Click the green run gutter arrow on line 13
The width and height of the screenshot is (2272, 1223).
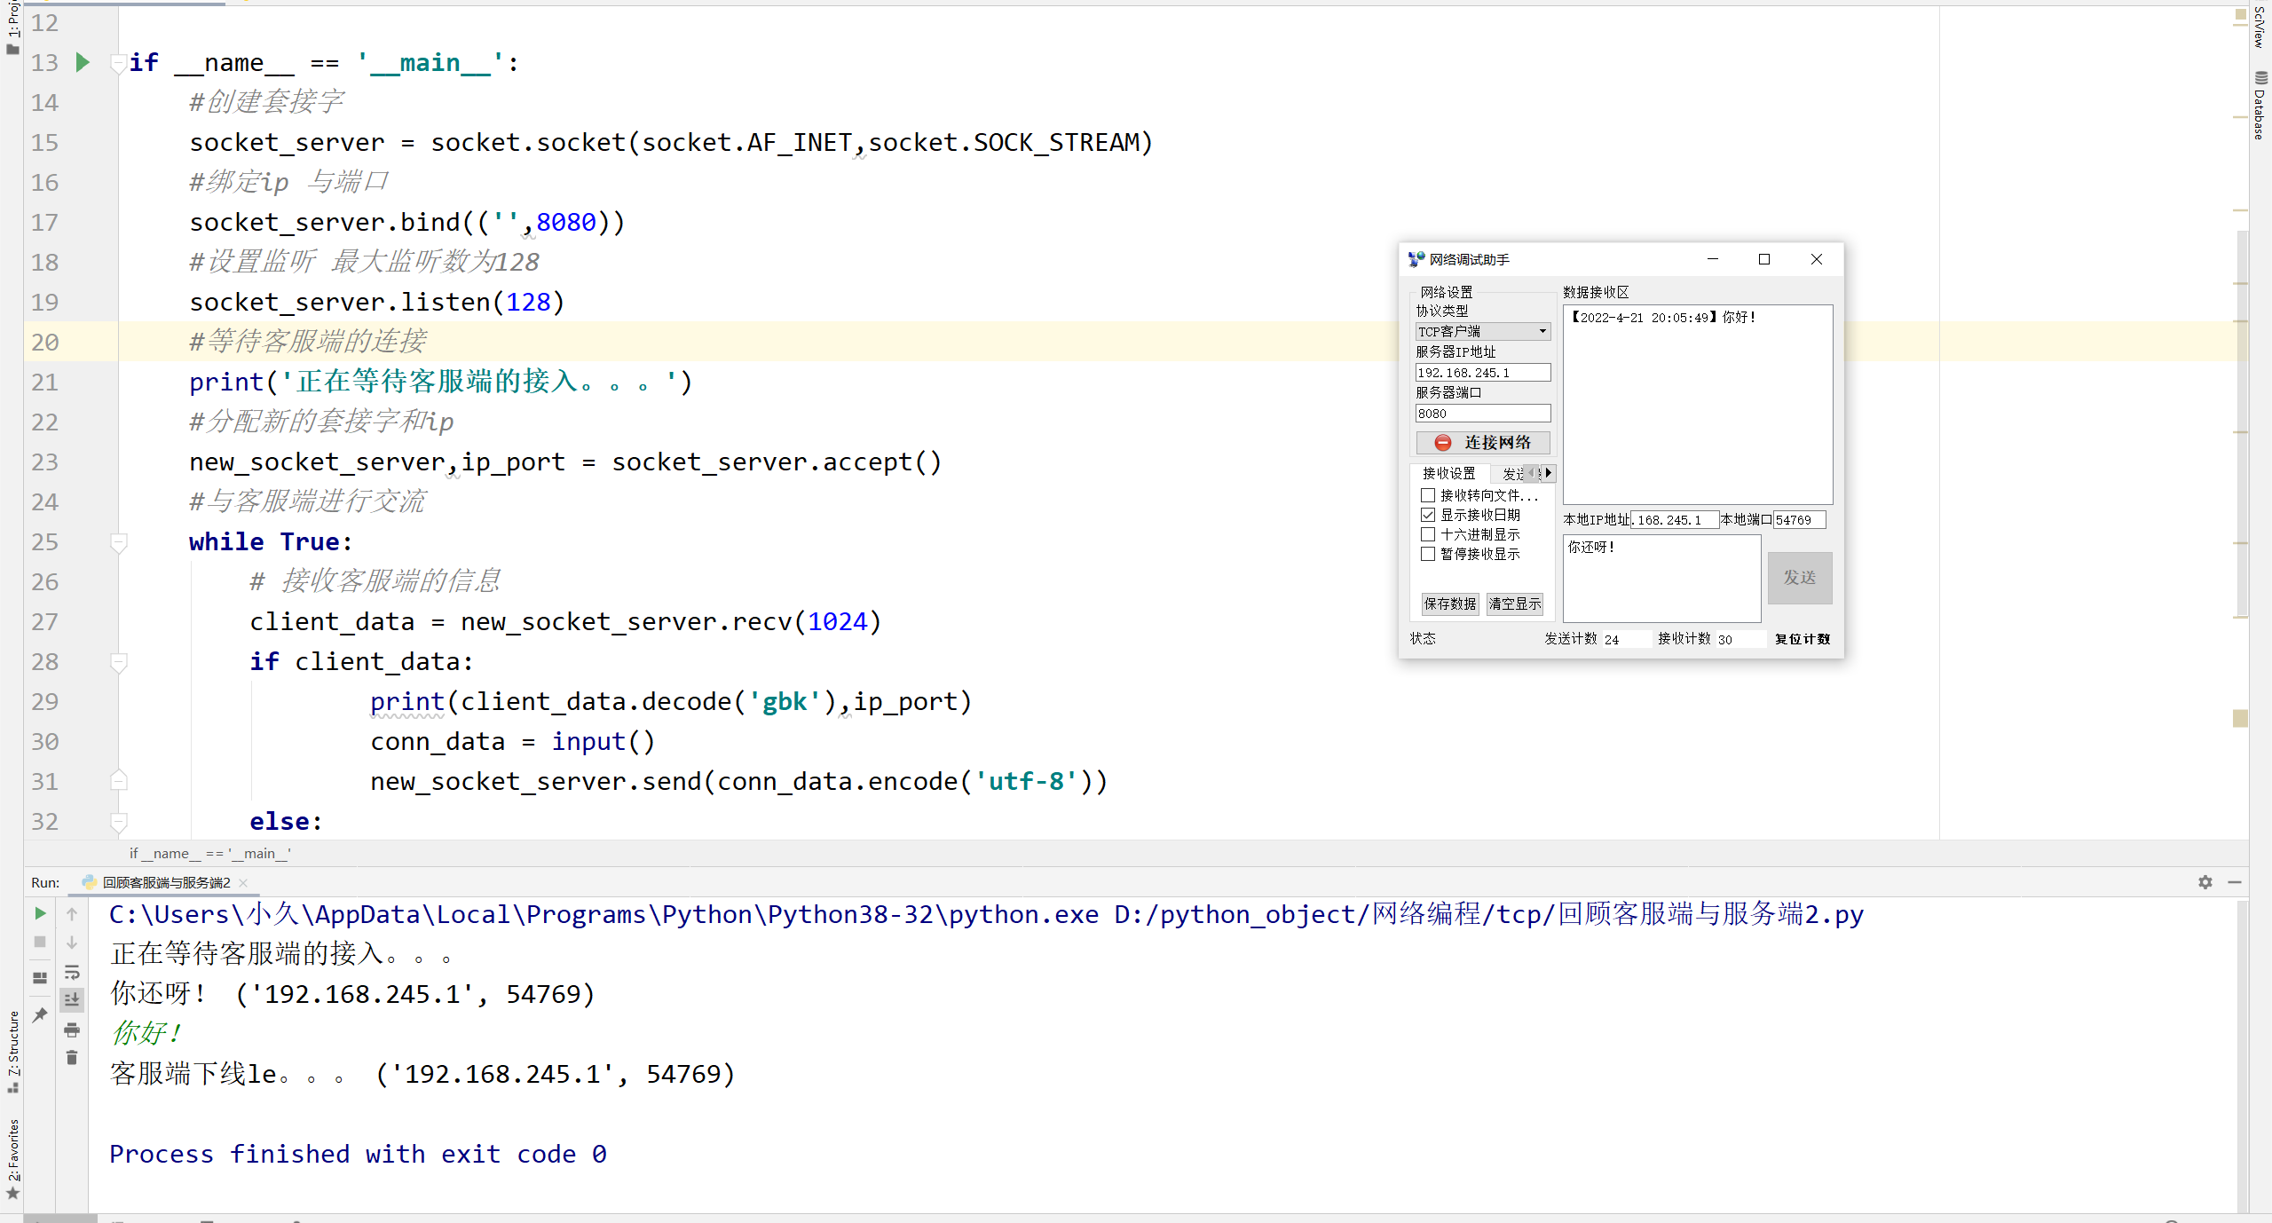point(83,62)
